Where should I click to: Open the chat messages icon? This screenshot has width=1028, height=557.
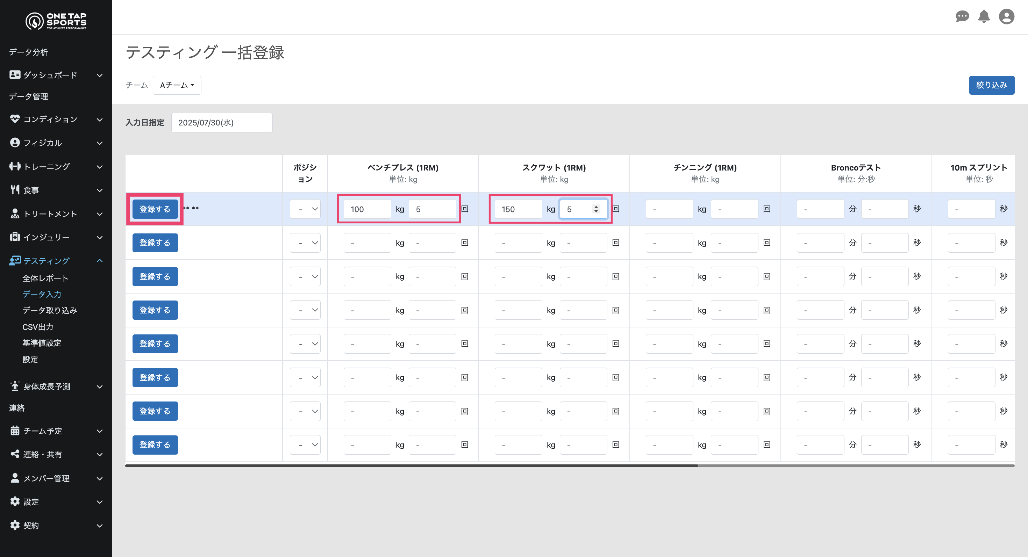[962, 16]
